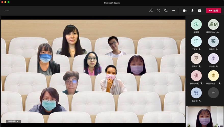Click the 朱 avatar for 朱嘉琦
Screen dimensions: 224x127
click(x=196, y=24)
